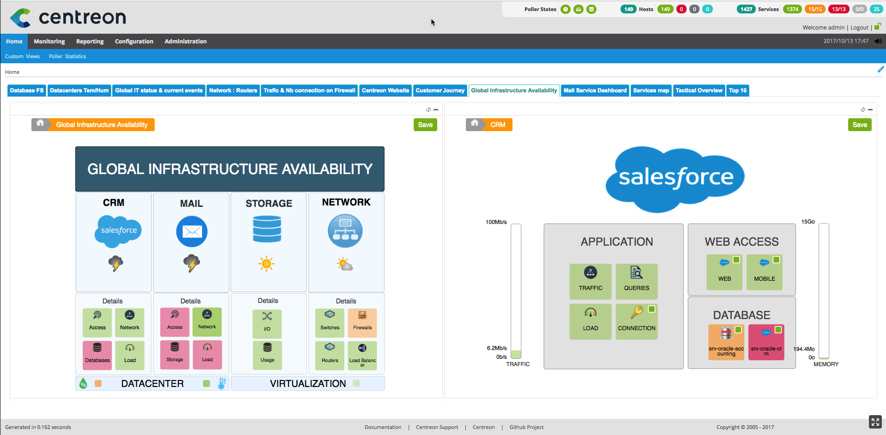
Task: Click the home icon in Global Infrastructure breadcrumb
Action: [x=40, y=123]
